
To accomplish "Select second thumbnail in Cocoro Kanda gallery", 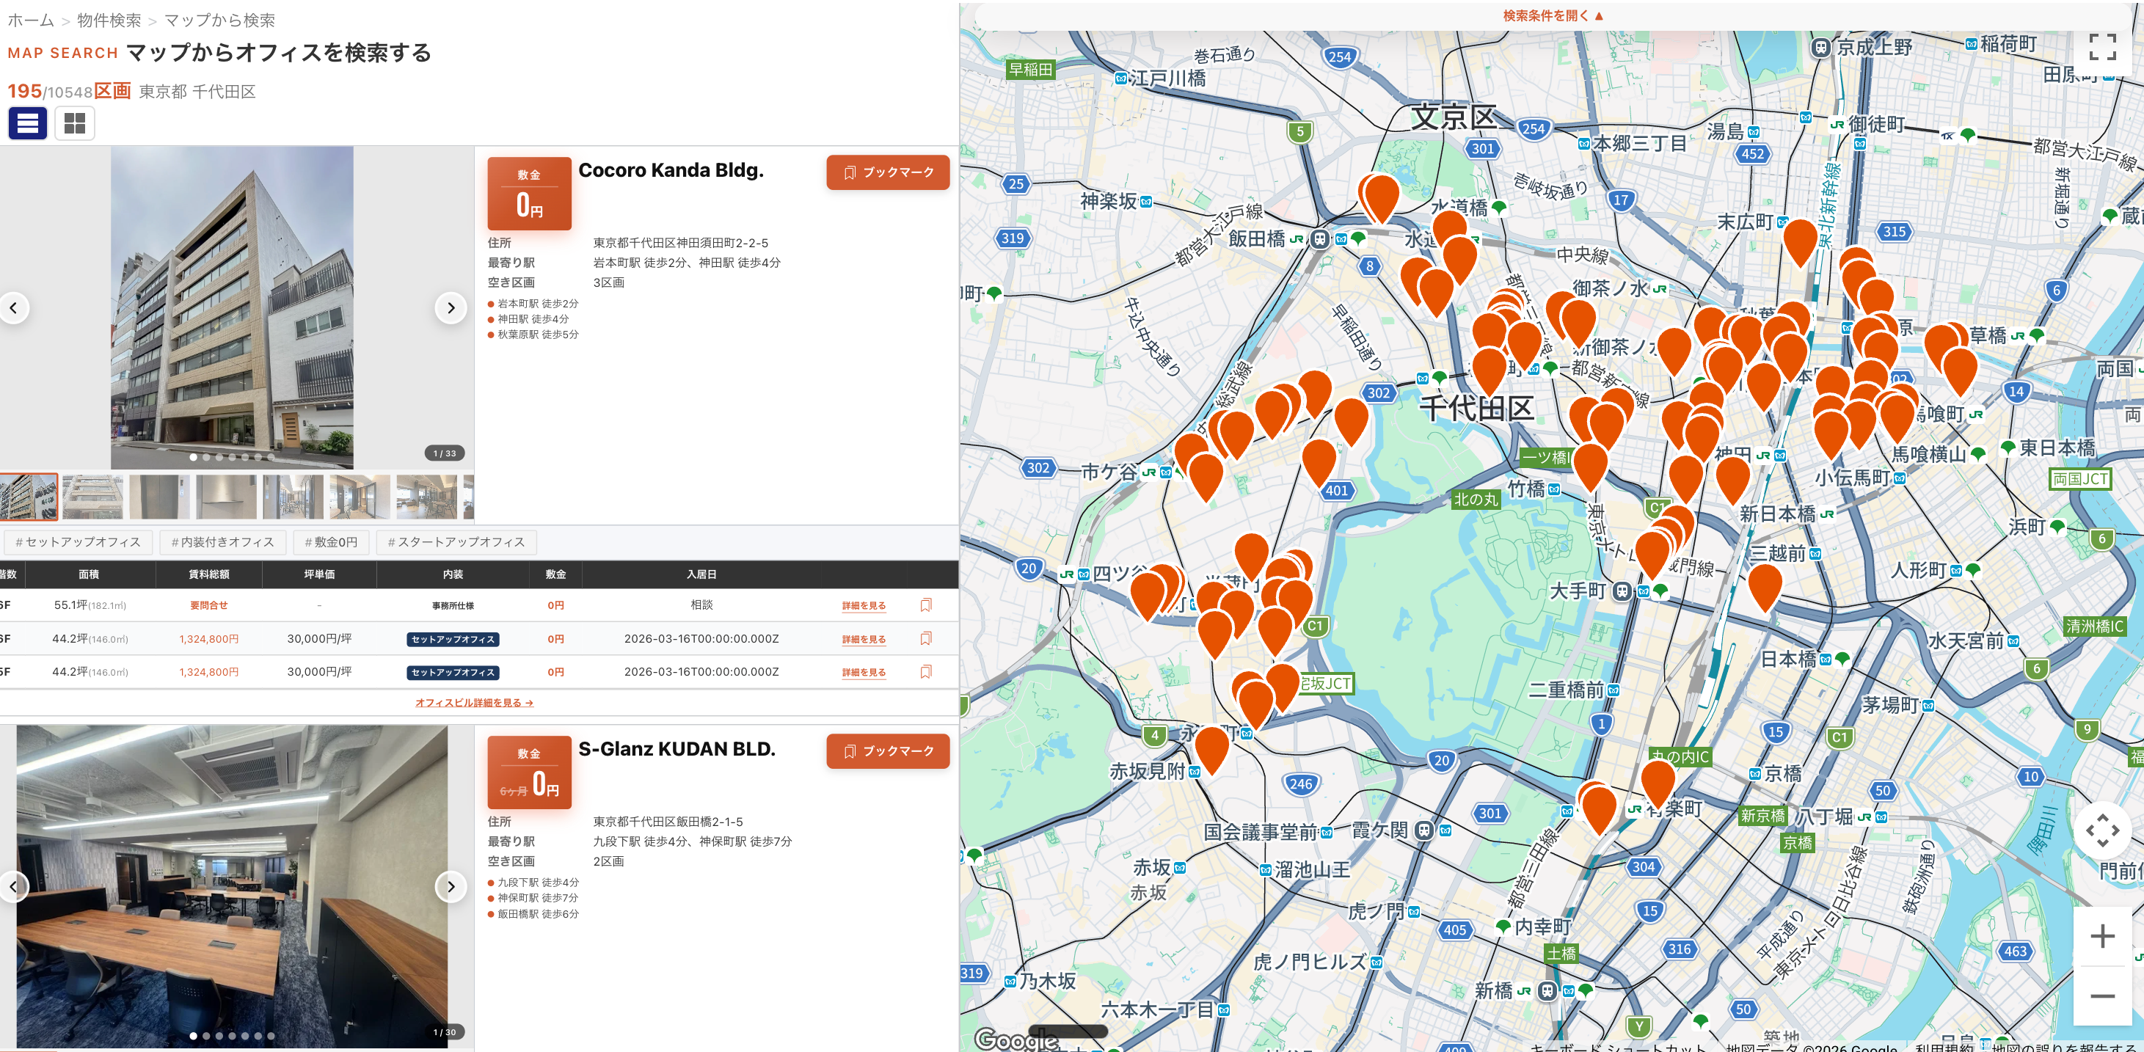I will click(x=92, y=497).
